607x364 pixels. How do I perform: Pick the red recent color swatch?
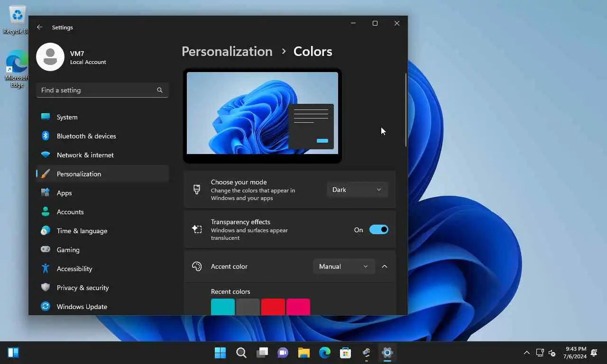click(273, 307)
